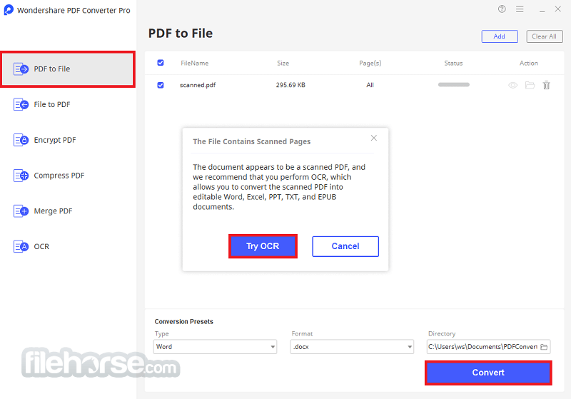Screen dimensions: 571x399
Task: Click the 295.69 KB size value
Action: point(290,85)
